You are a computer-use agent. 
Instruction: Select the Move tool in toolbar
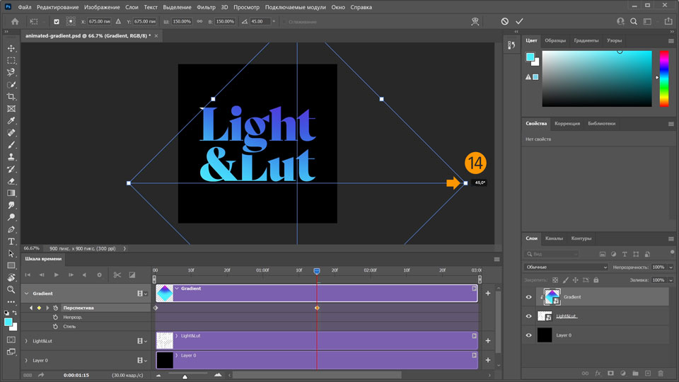point(11,48)
